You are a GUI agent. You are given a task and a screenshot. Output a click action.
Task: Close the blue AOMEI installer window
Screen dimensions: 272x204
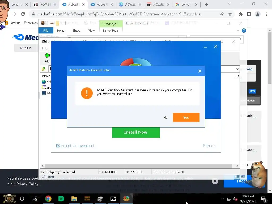pos(216,46)
